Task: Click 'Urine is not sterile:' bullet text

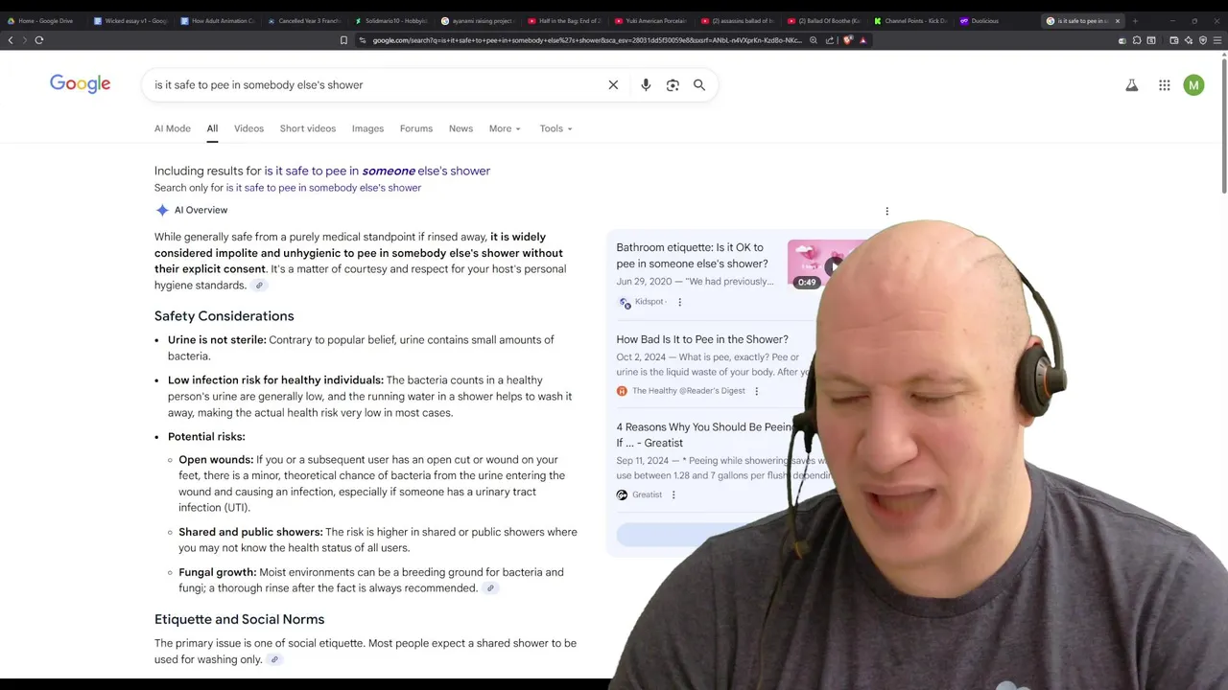Action: 217,340
